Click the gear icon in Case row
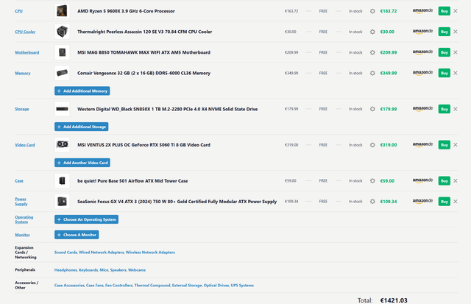The width and height of the screenshot is (471, 304). 372,181
